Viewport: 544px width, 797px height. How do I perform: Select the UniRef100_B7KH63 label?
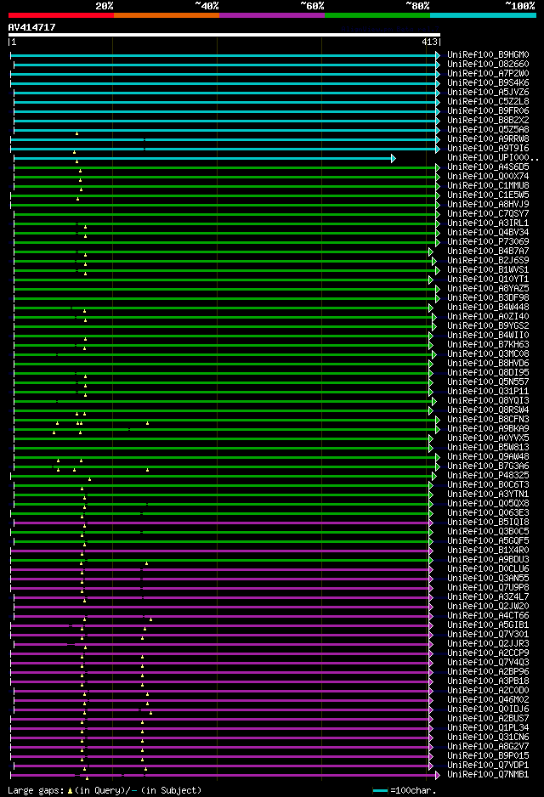click(488, 345)
